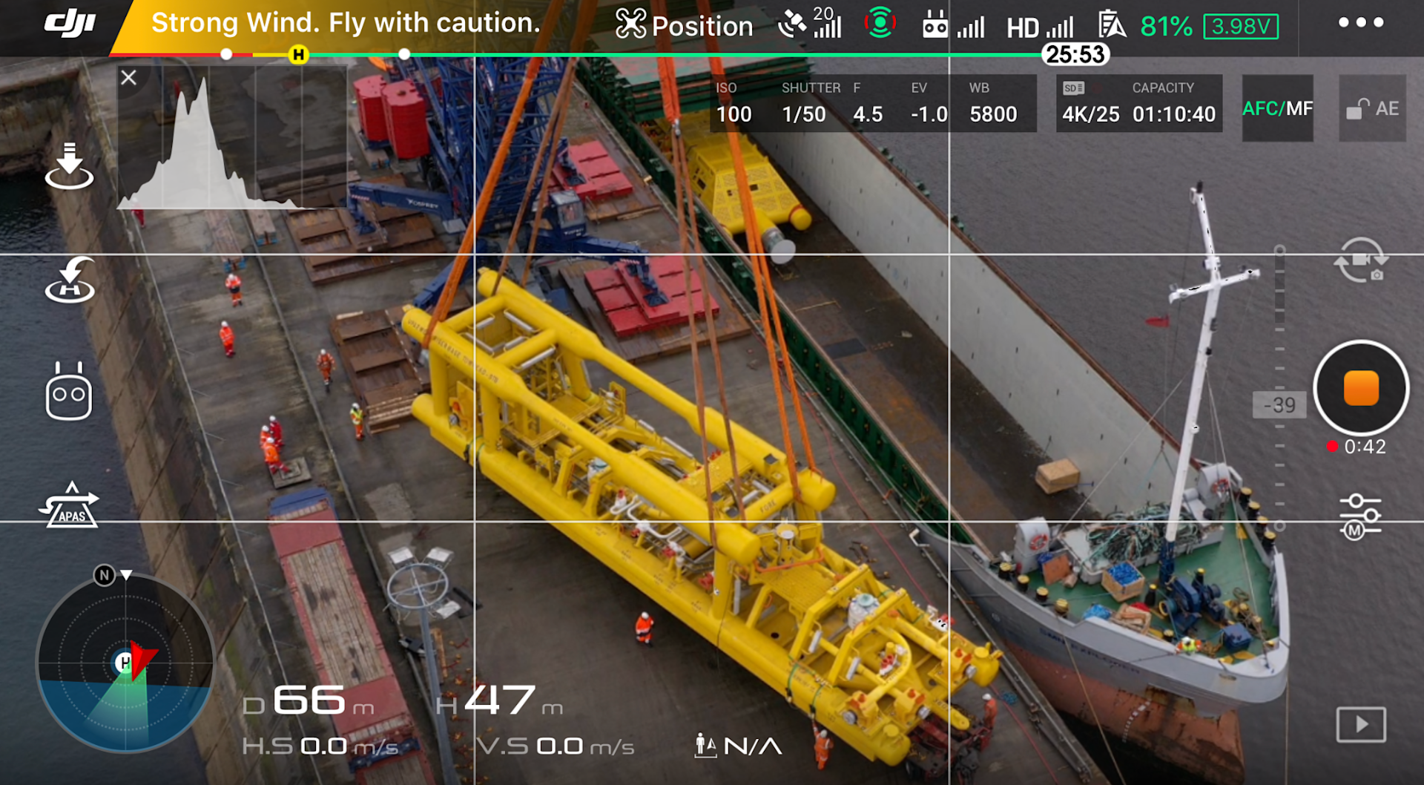Image resolution: width=1424 pixels, height=785 pixels.
Task: Tap the vertical speed 0.0 m/s
Action: point(556,746)
